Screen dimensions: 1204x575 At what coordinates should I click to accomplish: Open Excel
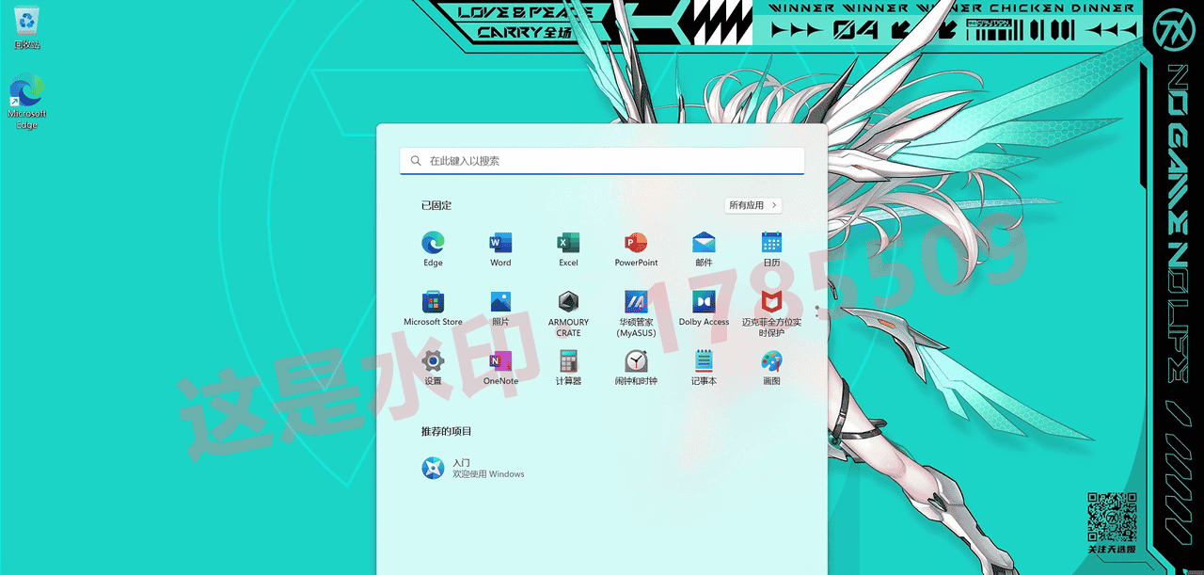568,244
